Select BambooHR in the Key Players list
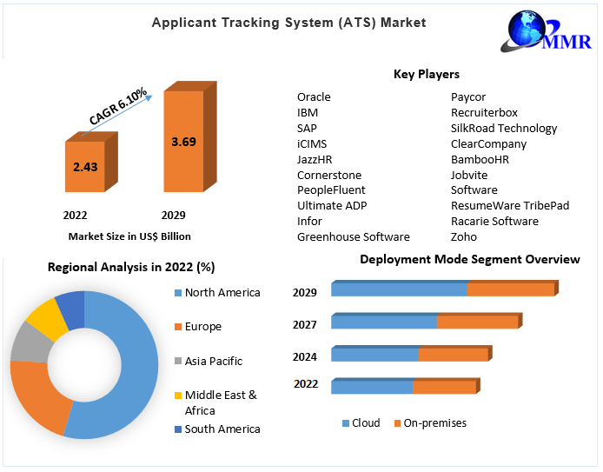603x472 pixels. (x=480, y=159)
